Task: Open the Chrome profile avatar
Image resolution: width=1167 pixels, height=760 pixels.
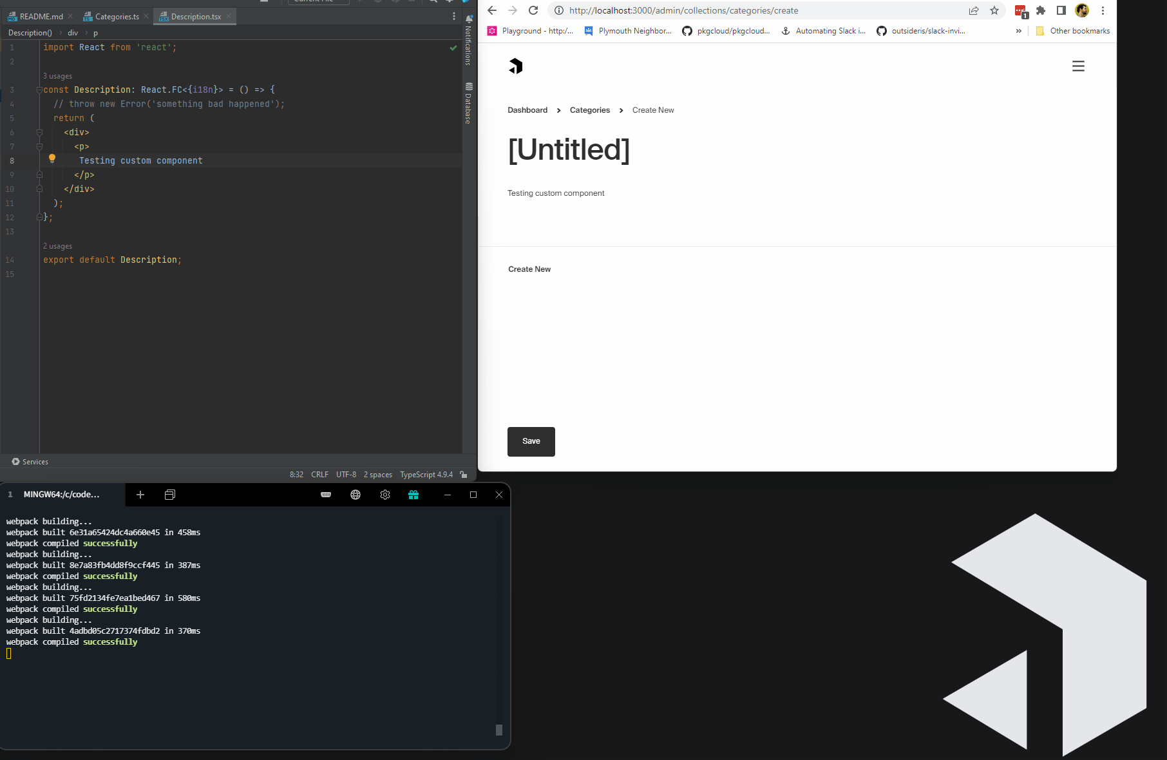Action: tap(1081, 10)
